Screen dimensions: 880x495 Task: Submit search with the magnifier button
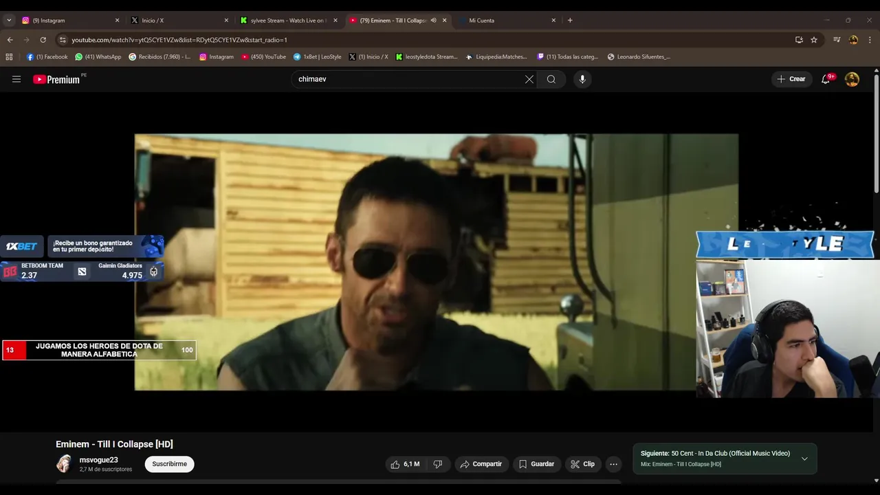pyautogui.click(x=551, y=79)
